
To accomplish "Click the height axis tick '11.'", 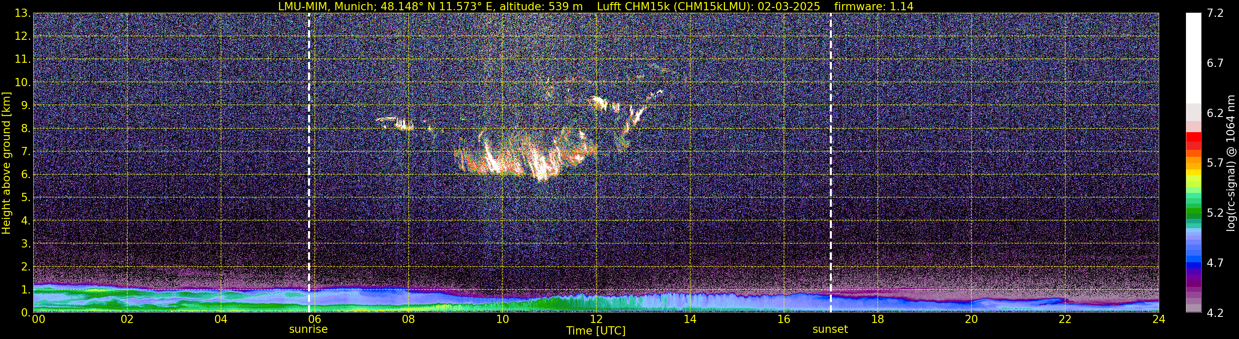I will pyautogui.click(x=23, y=60).
